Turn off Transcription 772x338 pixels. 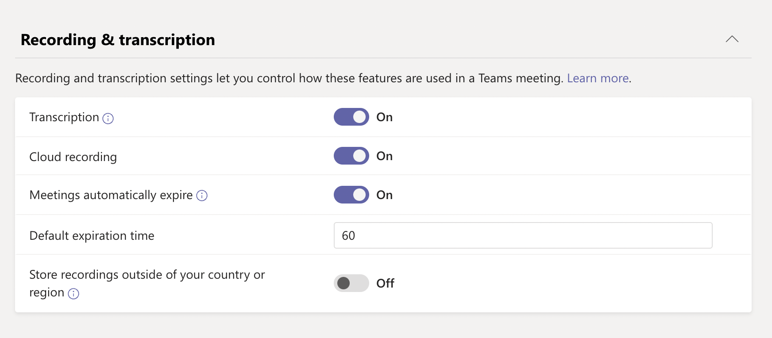(351, 117)
